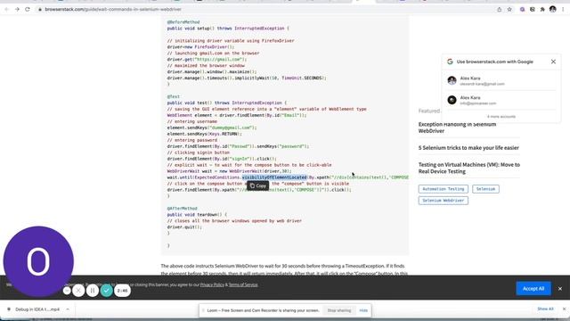This screenshot has height=321, width=570.
Task: Click the browser forward arrow
Action: (17, 10)
